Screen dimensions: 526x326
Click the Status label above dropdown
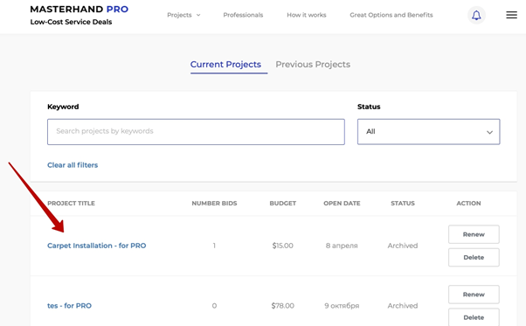click(369, 107)
